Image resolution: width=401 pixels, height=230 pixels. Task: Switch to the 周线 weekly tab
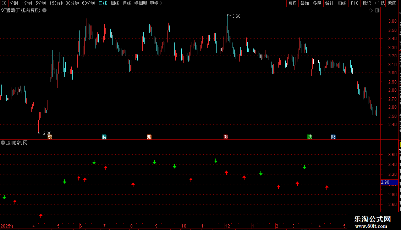[x=115, y=3]
